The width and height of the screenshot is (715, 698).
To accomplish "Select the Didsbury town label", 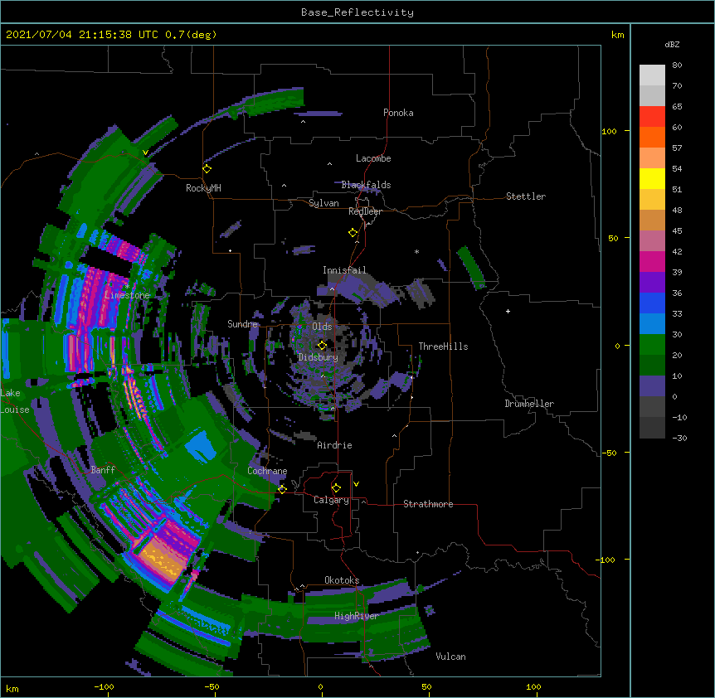I will [x=319, y=357].
